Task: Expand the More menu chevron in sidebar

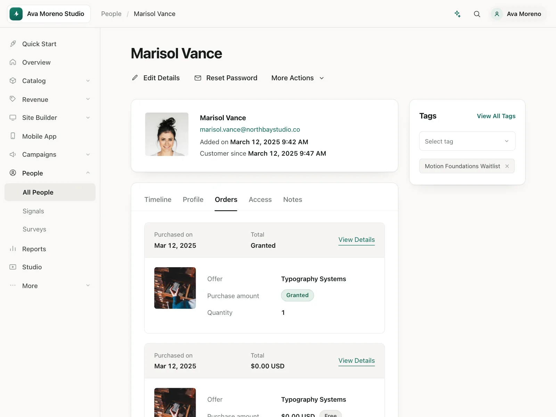Action: (x=88, y=285)
